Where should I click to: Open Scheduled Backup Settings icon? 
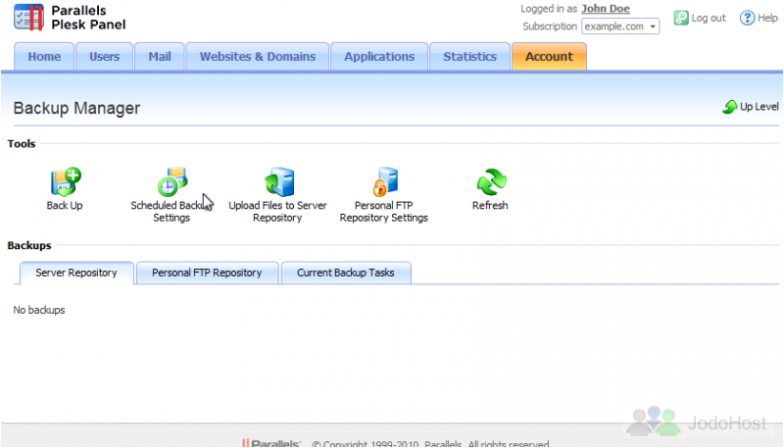171,182
